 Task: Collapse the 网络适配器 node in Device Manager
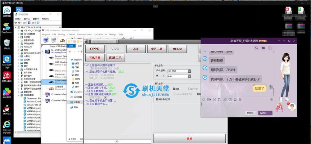[x=19, y=95]
